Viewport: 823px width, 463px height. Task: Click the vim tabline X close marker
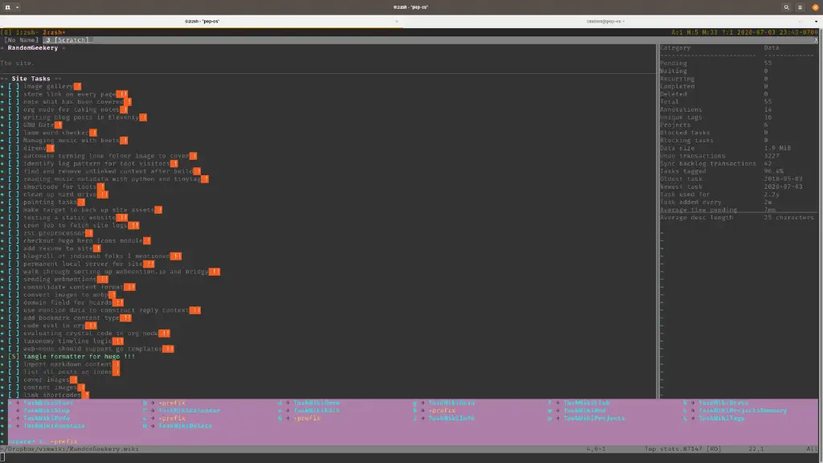pos(816,40)
